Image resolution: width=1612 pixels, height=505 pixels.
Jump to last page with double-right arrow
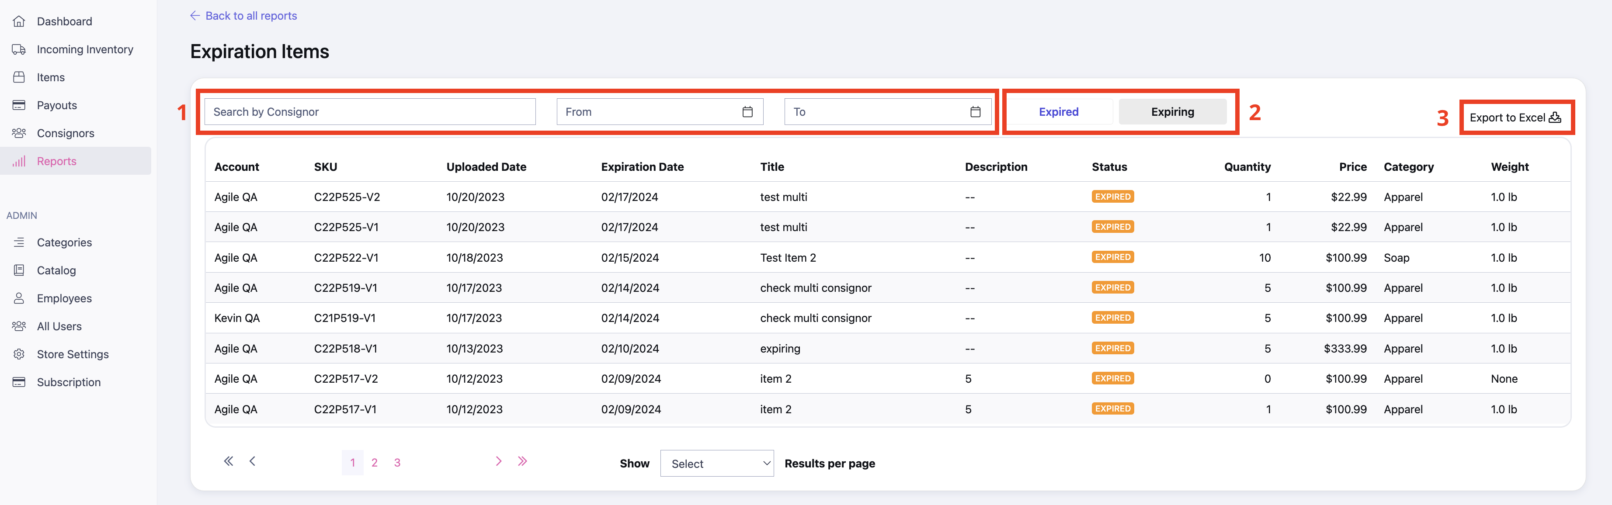(x=522, y=461)
